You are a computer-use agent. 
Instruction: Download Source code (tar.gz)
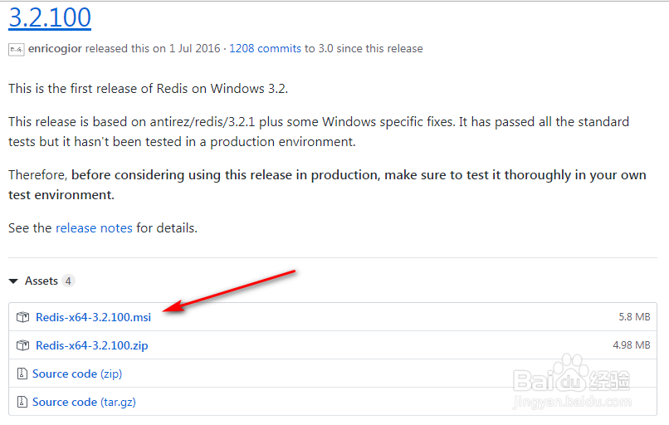click(84, 402)
